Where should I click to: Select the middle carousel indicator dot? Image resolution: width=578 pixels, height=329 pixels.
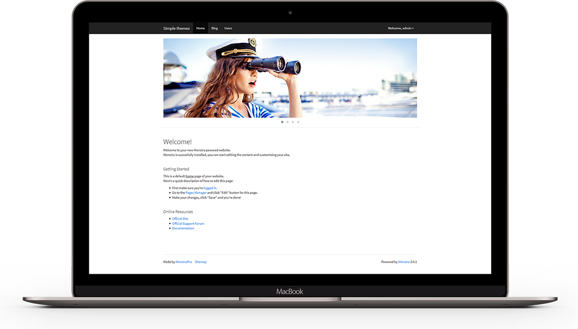pos(287,122)
